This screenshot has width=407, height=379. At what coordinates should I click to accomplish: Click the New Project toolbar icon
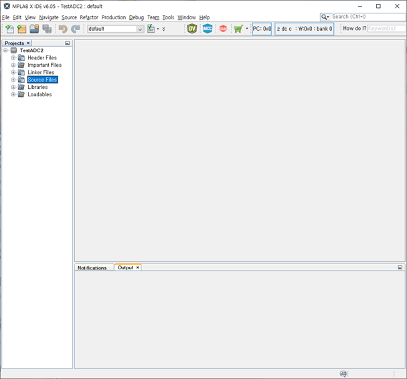22,29
